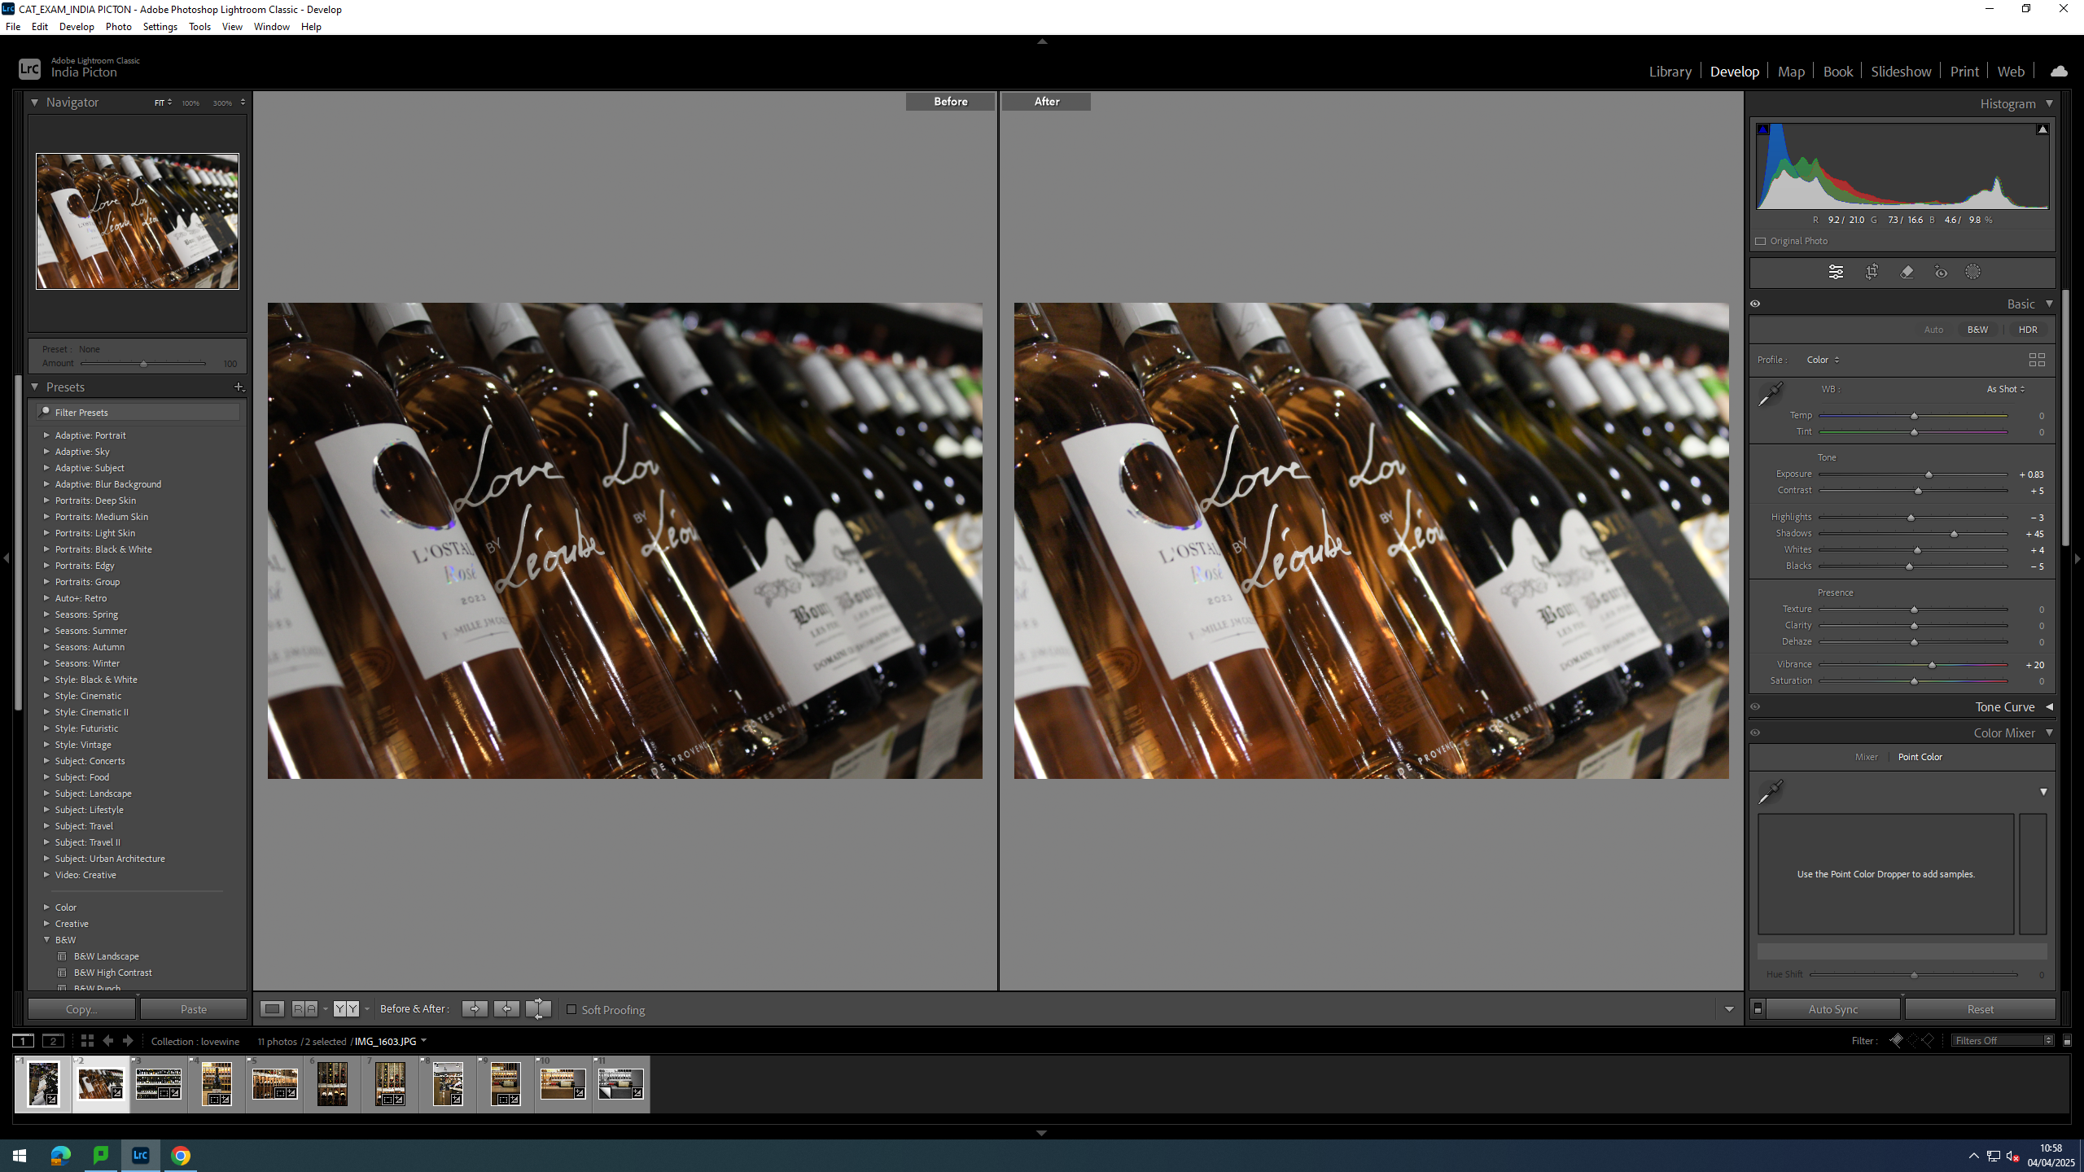The image size is (2084, 1172).
Task: Open Microsoft Edge from the taskbar
Action: click(x=61, y=1156)
